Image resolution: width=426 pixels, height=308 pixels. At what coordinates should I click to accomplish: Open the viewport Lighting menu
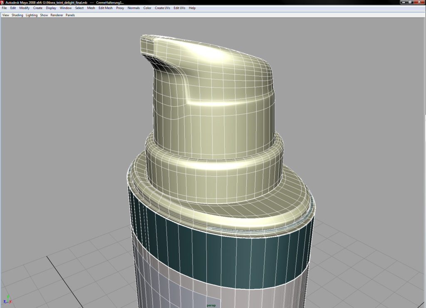point(32,15)
